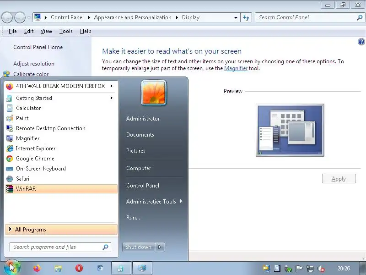Open the Help menu
This screenshot has height=275, width=366.
86,31
